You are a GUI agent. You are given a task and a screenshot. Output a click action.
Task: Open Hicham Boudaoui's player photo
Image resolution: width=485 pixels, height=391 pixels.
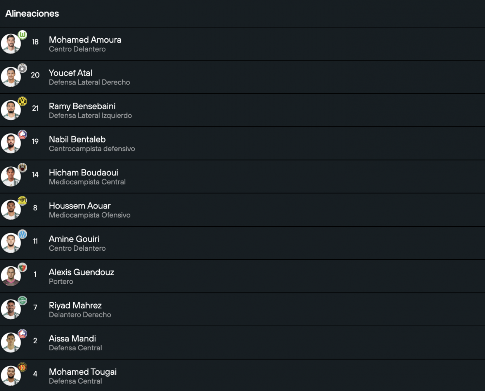click(x=10, y=177)
